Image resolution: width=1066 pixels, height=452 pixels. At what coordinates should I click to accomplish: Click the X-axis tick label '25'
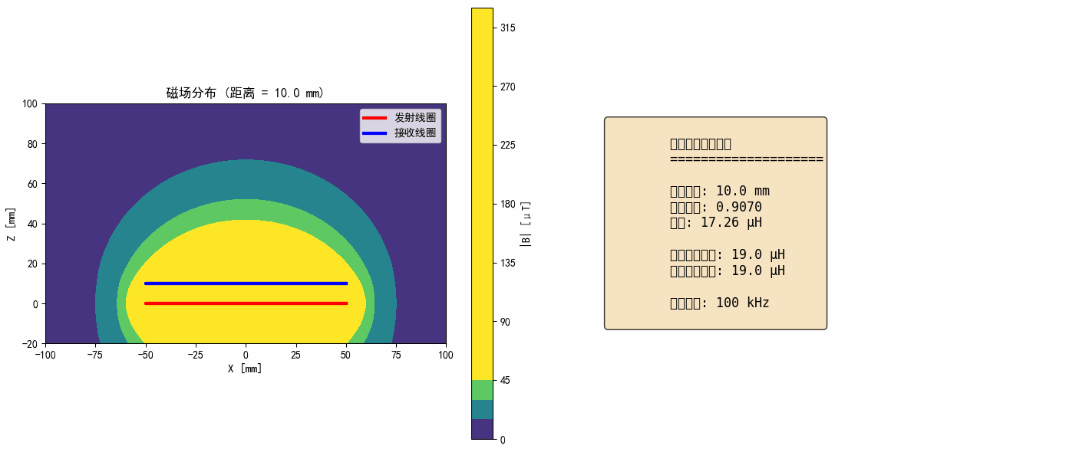click(295, 355)
